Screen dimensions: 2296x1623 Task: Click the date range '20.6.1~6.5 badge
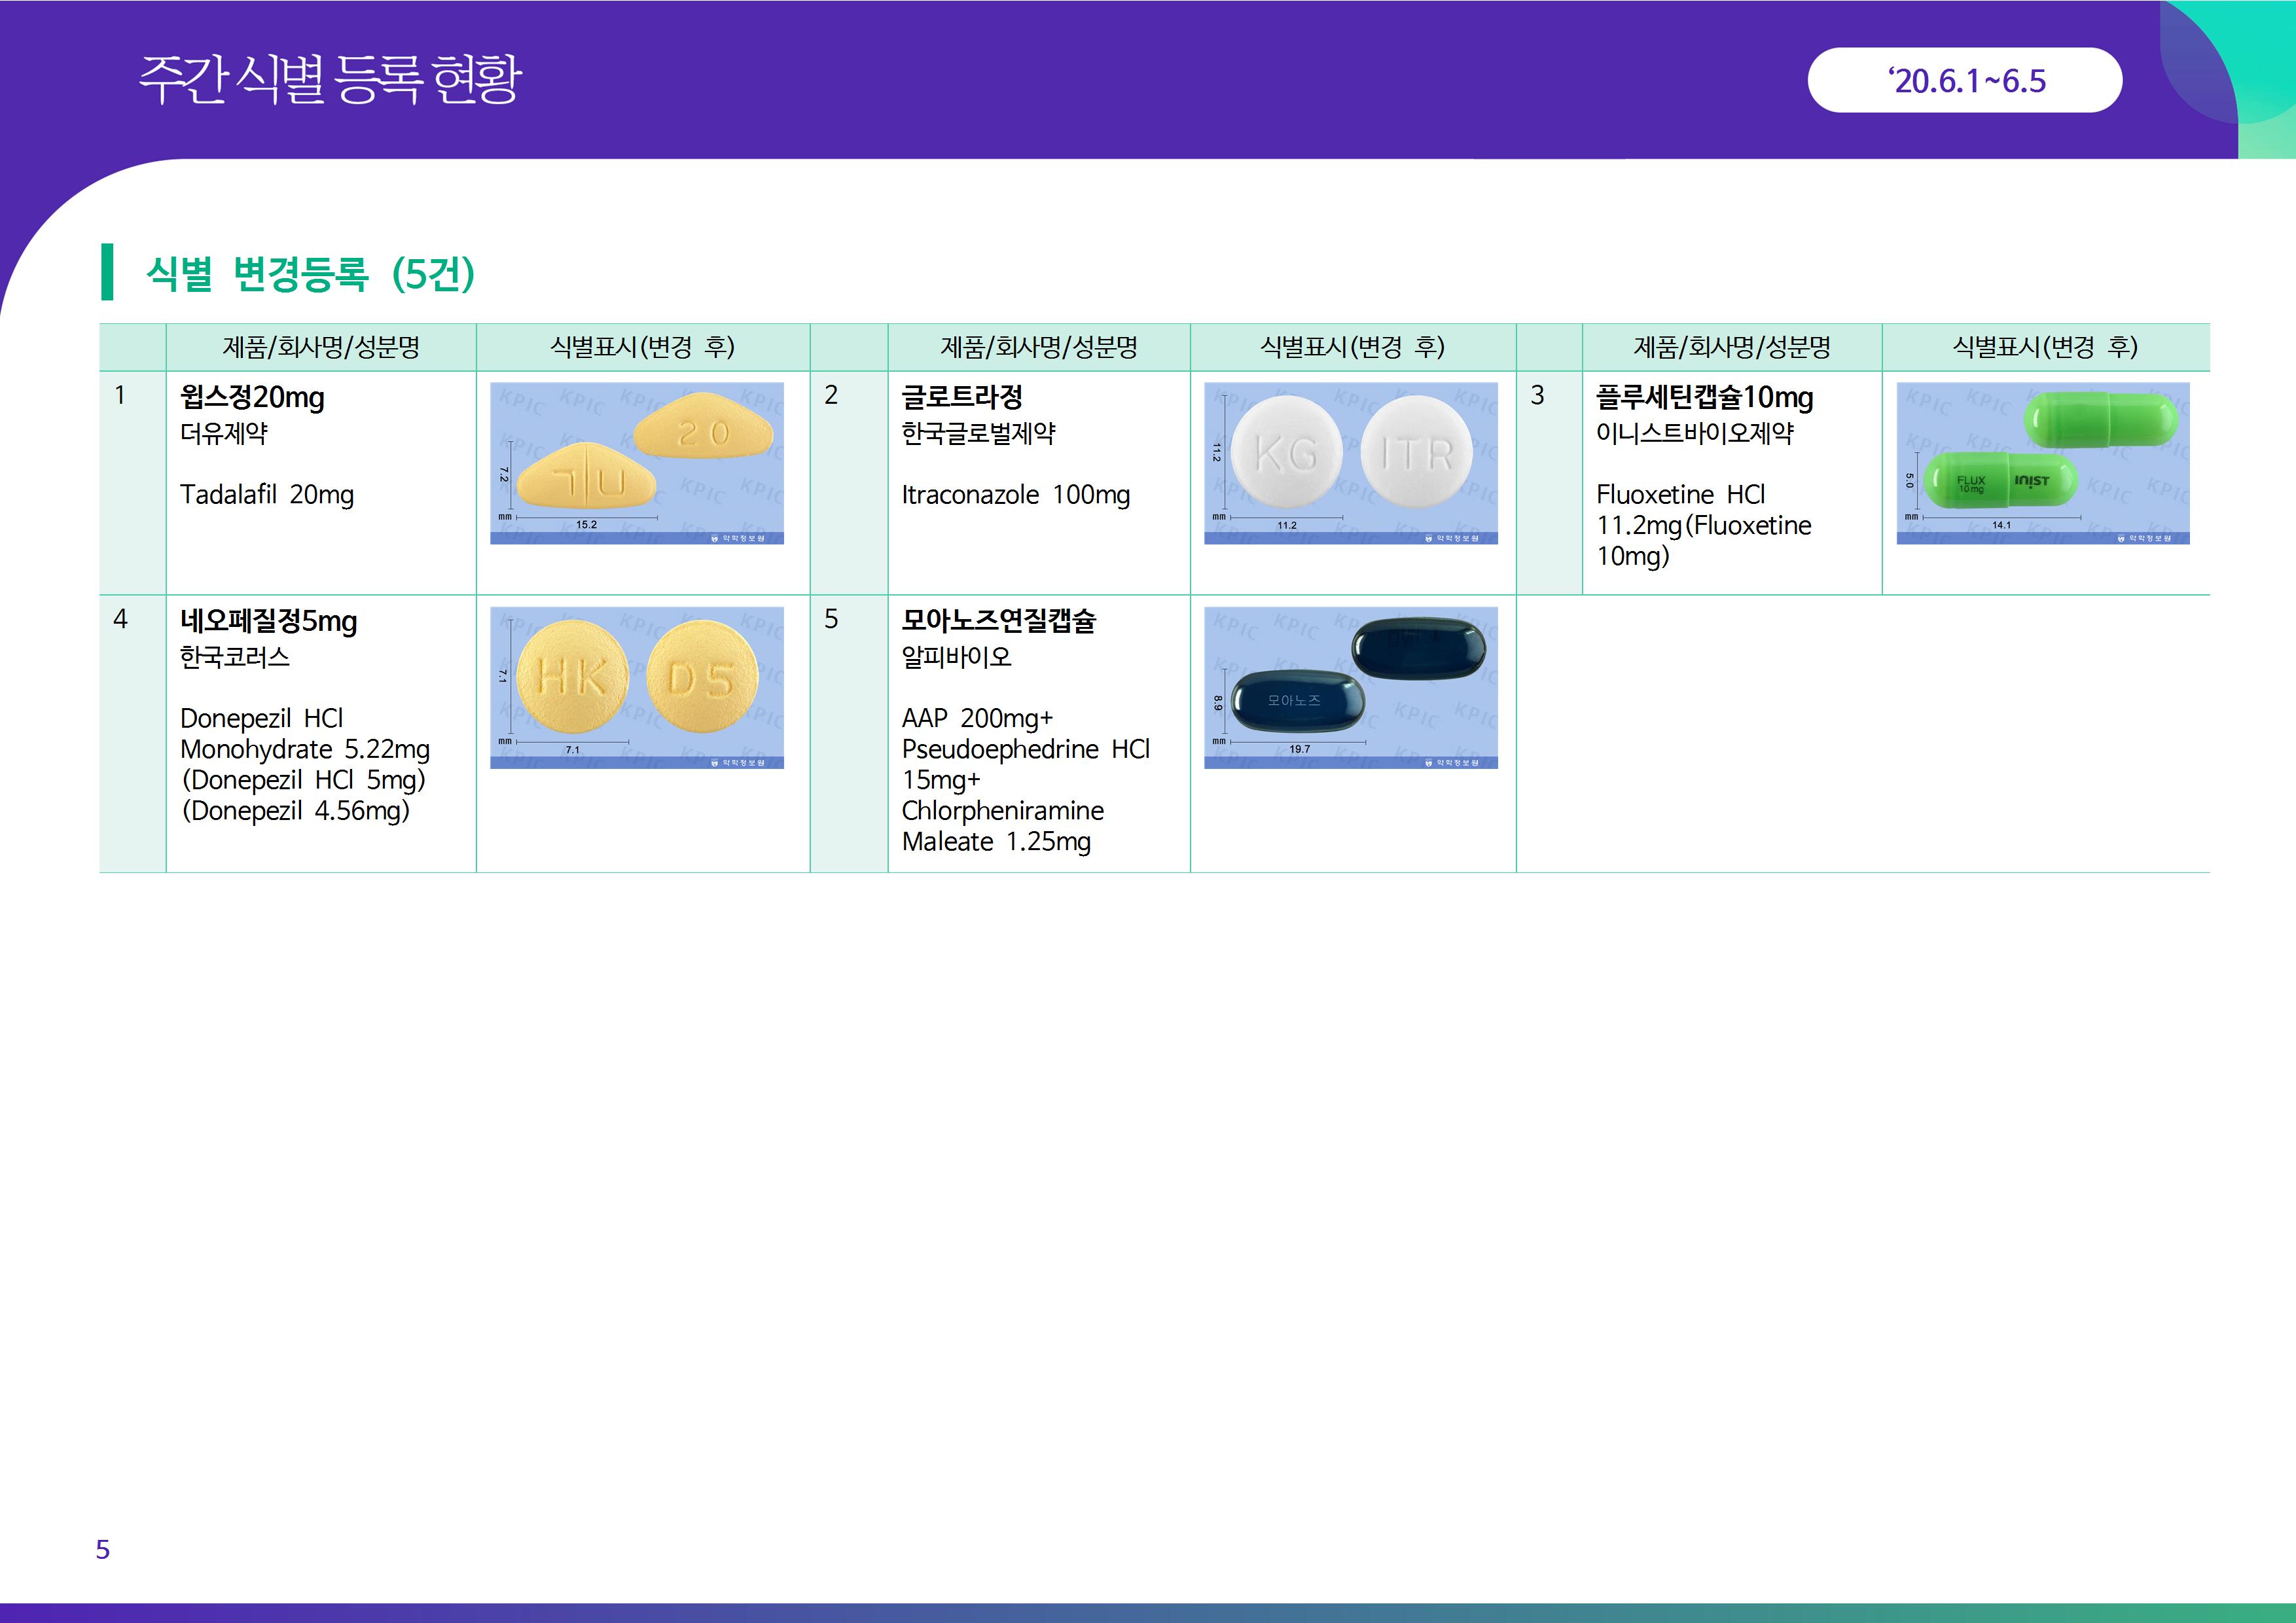coord(1964,80)
